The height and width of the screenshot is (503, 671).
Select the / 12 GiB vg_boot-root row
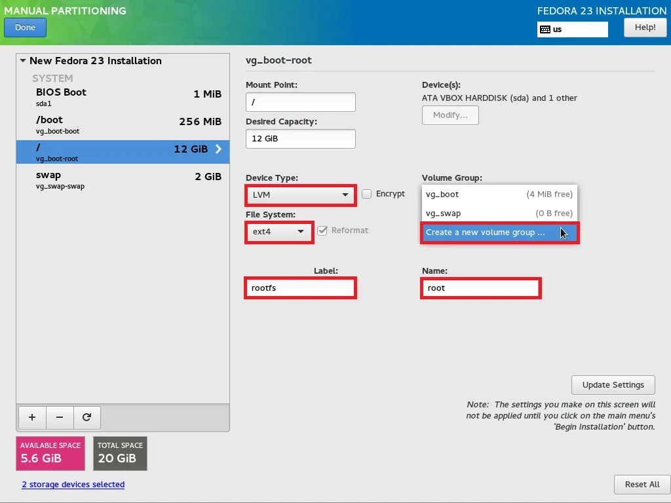[x=123, y=152]
